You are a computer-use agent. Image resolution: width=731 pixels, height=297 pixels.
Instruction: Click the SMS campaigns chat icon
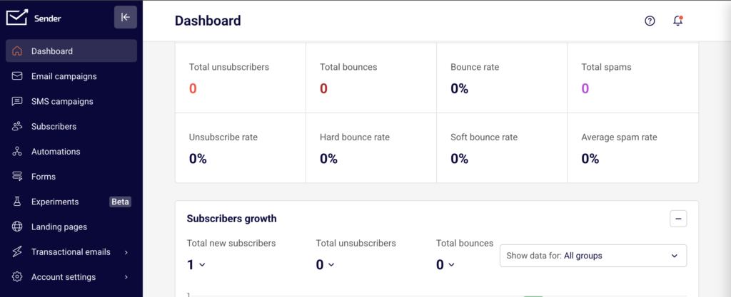17,101
